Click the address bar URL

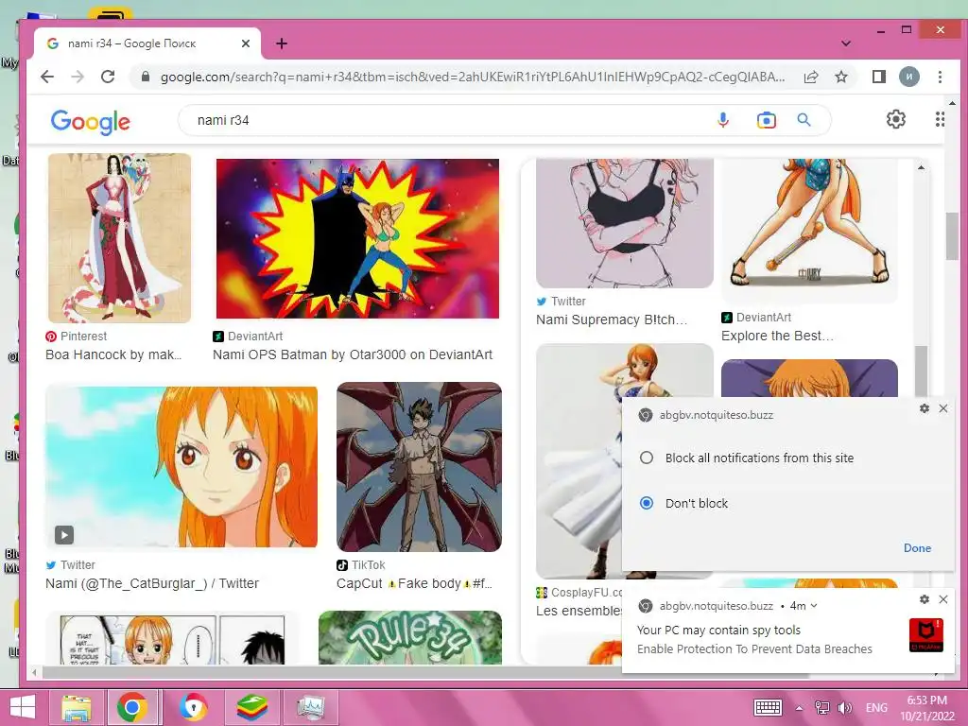tap(473, 77)
